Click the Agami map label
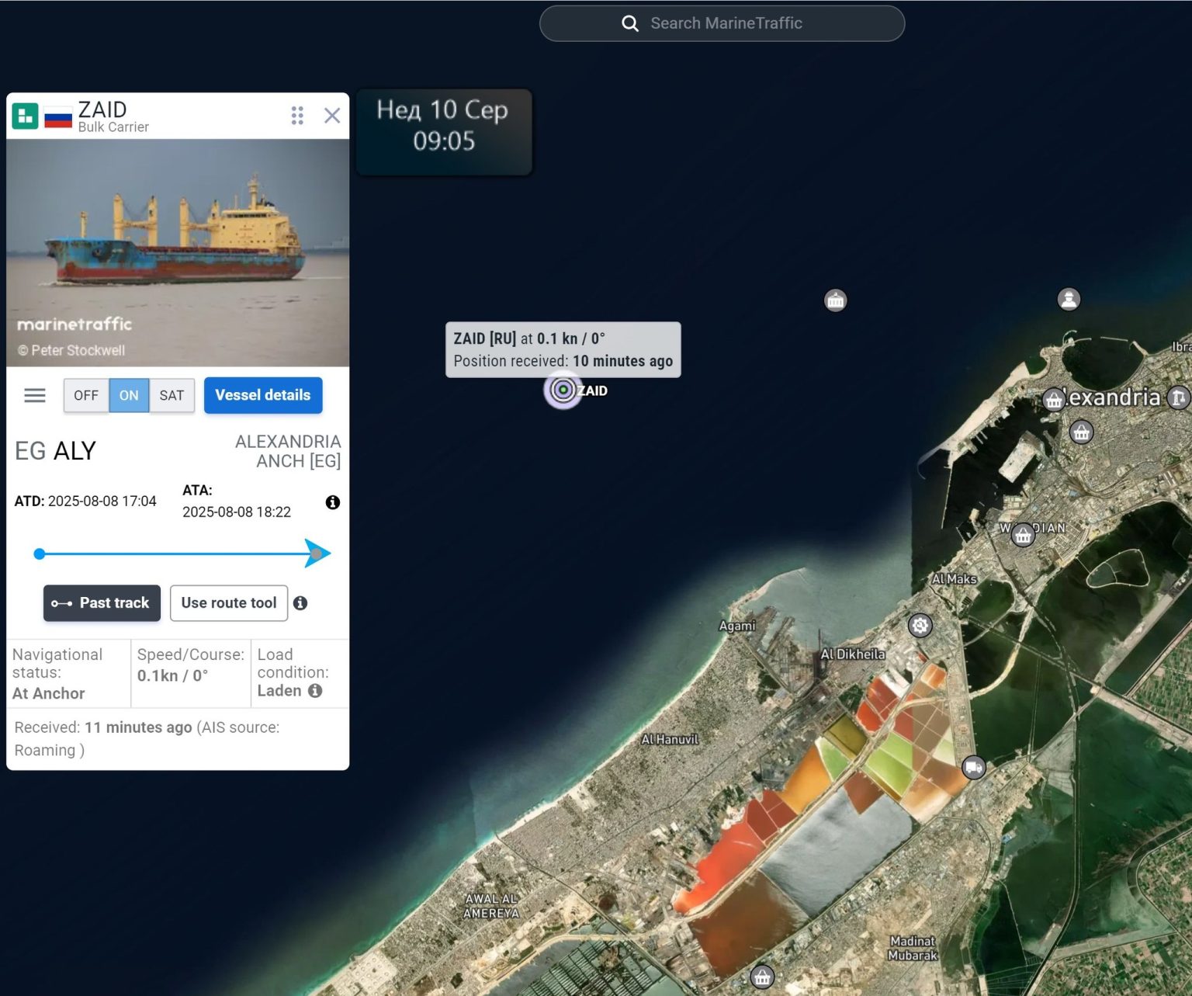This screenshot has width=1192, height=996. coord(737,626)
